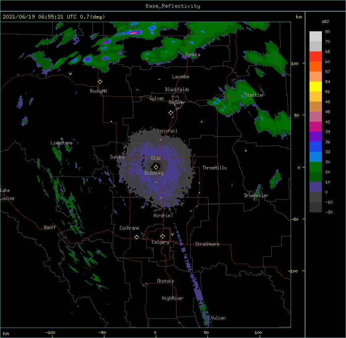
Task: Select the dBZ legend heading
Action: (x=325, y=21)
